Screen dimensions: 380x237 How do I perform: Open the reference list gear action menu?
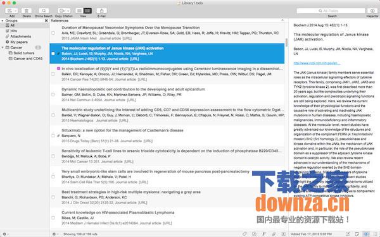[55, 234]
